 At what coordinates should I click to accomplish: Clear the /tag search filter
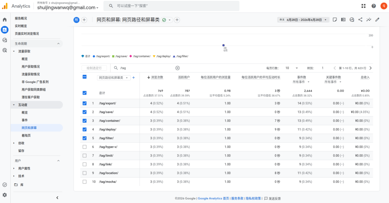tap(178, 68)
